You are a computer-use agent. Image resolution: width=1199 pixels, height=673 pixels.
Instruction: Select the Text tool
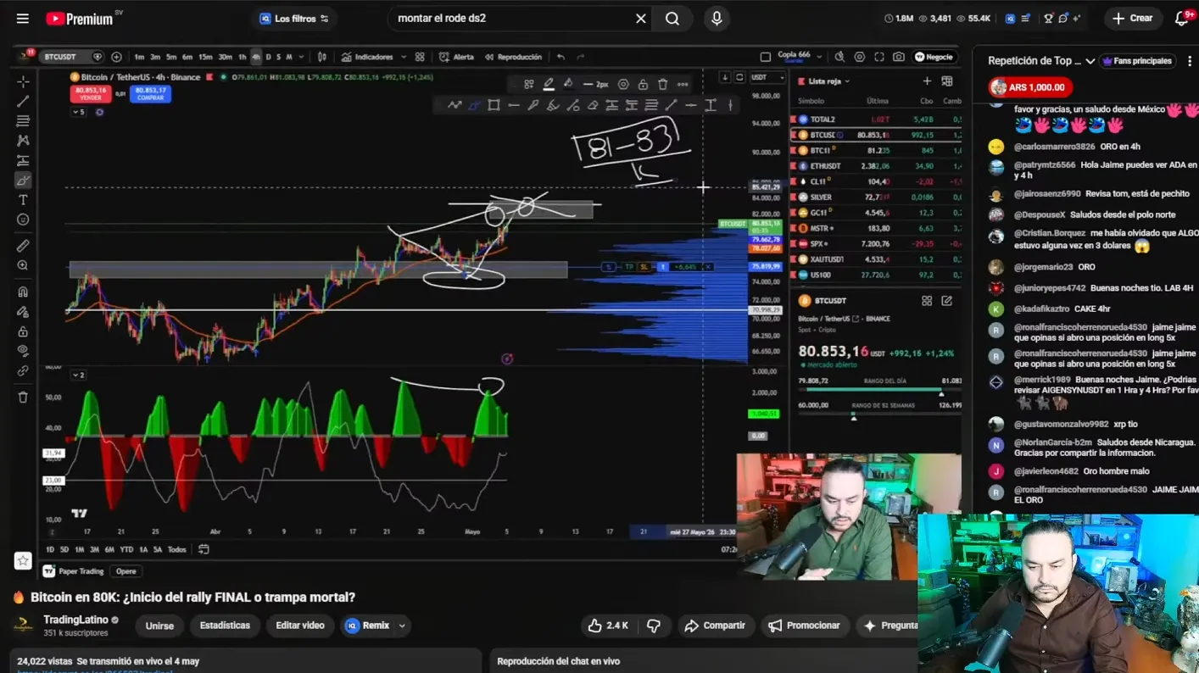tap(23, 200)
